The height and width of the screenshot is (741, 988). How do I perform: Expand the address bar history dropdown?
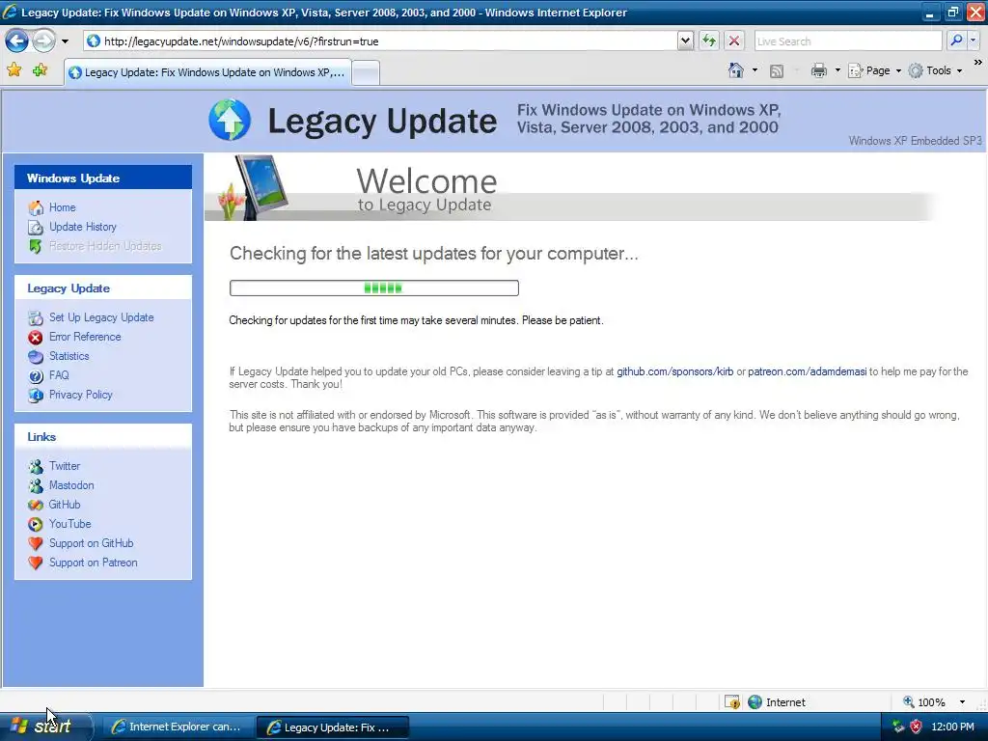click(x=686, y=41)
